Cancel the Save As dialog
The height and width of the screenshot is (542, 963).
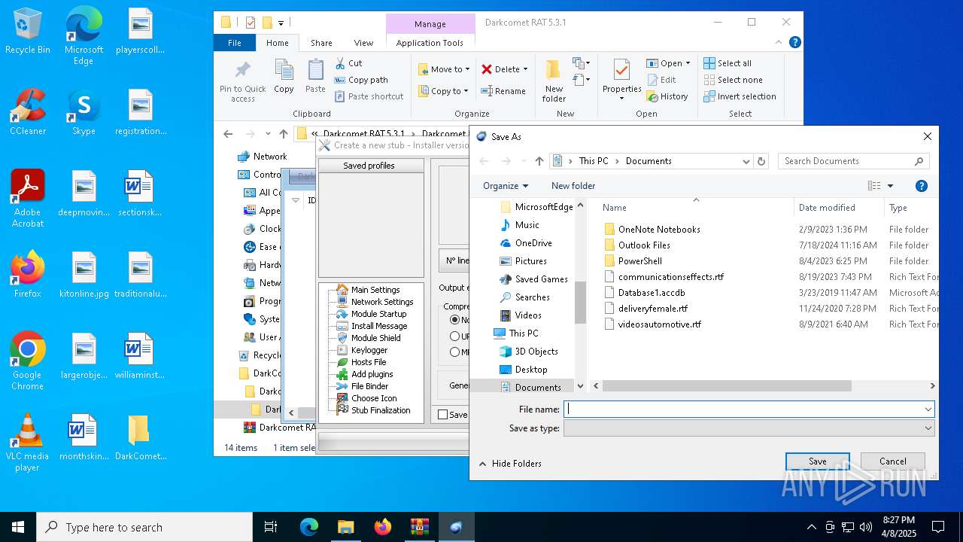[x=893, y=461]
